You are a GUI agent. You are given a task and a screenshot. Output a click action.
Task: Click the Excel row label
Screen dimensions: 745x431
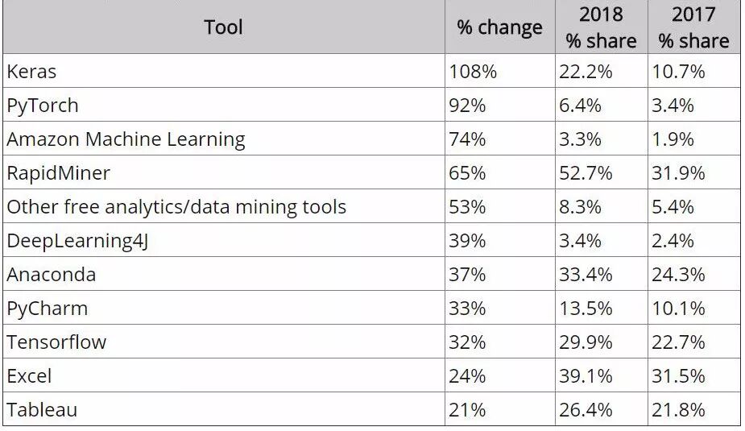[x=224, y=375]
